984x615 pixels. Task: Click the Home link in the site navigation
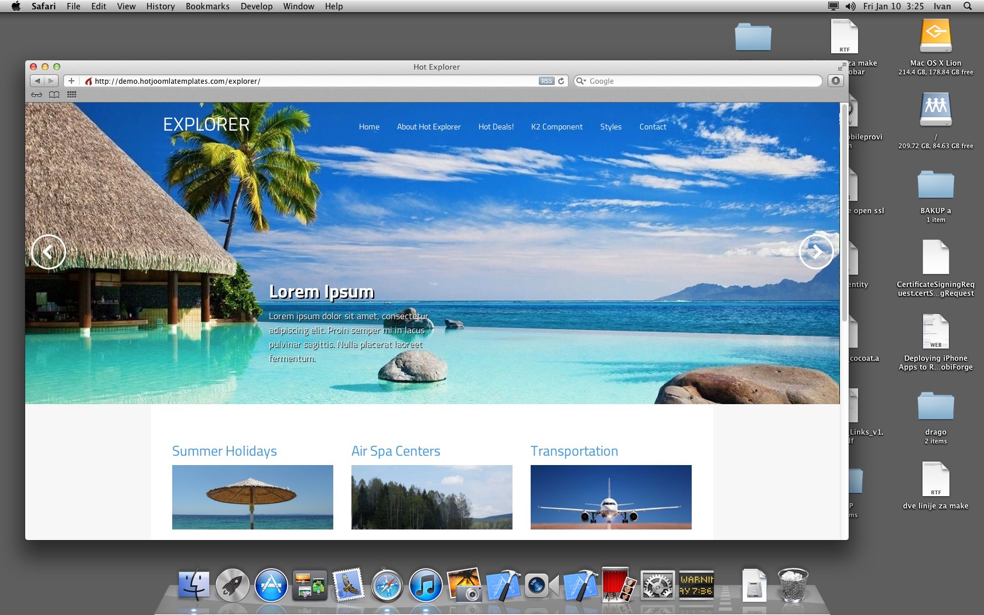369,127
